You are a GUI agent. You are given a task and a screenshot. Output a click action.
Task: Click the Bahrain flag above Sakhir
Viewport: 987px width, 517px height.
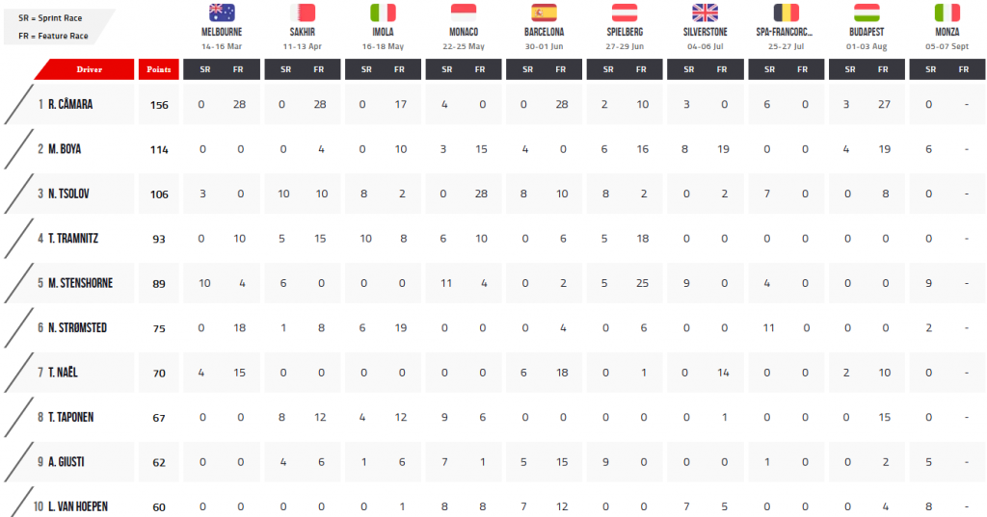pos(302,13)
